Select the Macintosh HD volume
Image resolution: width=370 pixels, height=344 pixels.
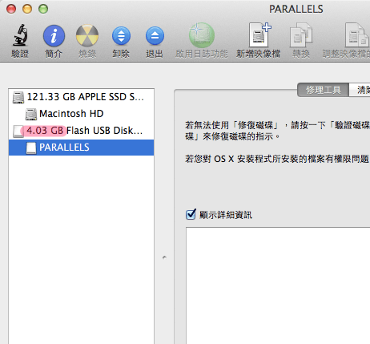click(81, 114)
